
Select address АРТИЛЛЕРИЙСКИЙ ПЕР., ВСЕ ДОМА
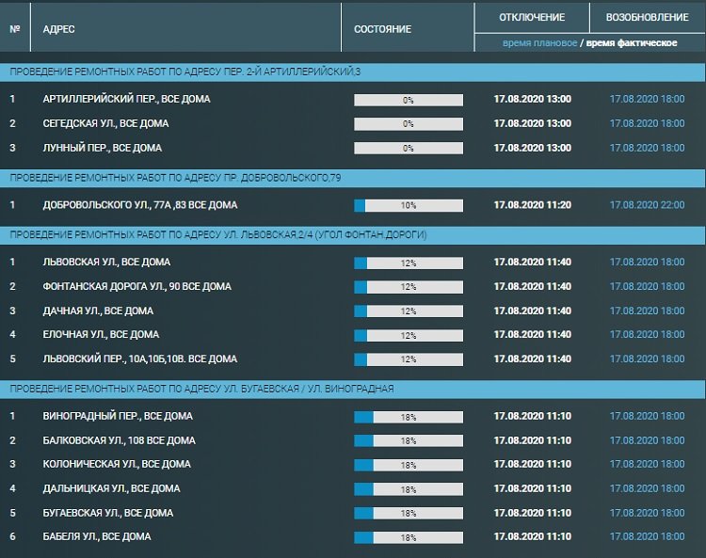[126, 99]
